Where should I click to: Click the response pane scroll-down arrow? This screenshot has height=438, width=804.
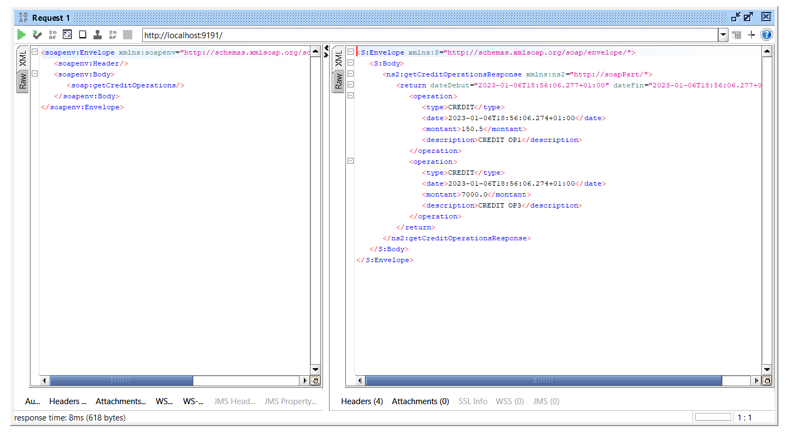(x=767, y=370)
